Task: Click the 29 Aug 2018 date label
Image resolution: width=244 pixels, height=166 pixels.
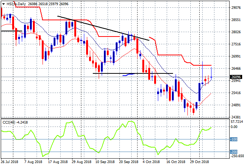Action: click(82, 162)
